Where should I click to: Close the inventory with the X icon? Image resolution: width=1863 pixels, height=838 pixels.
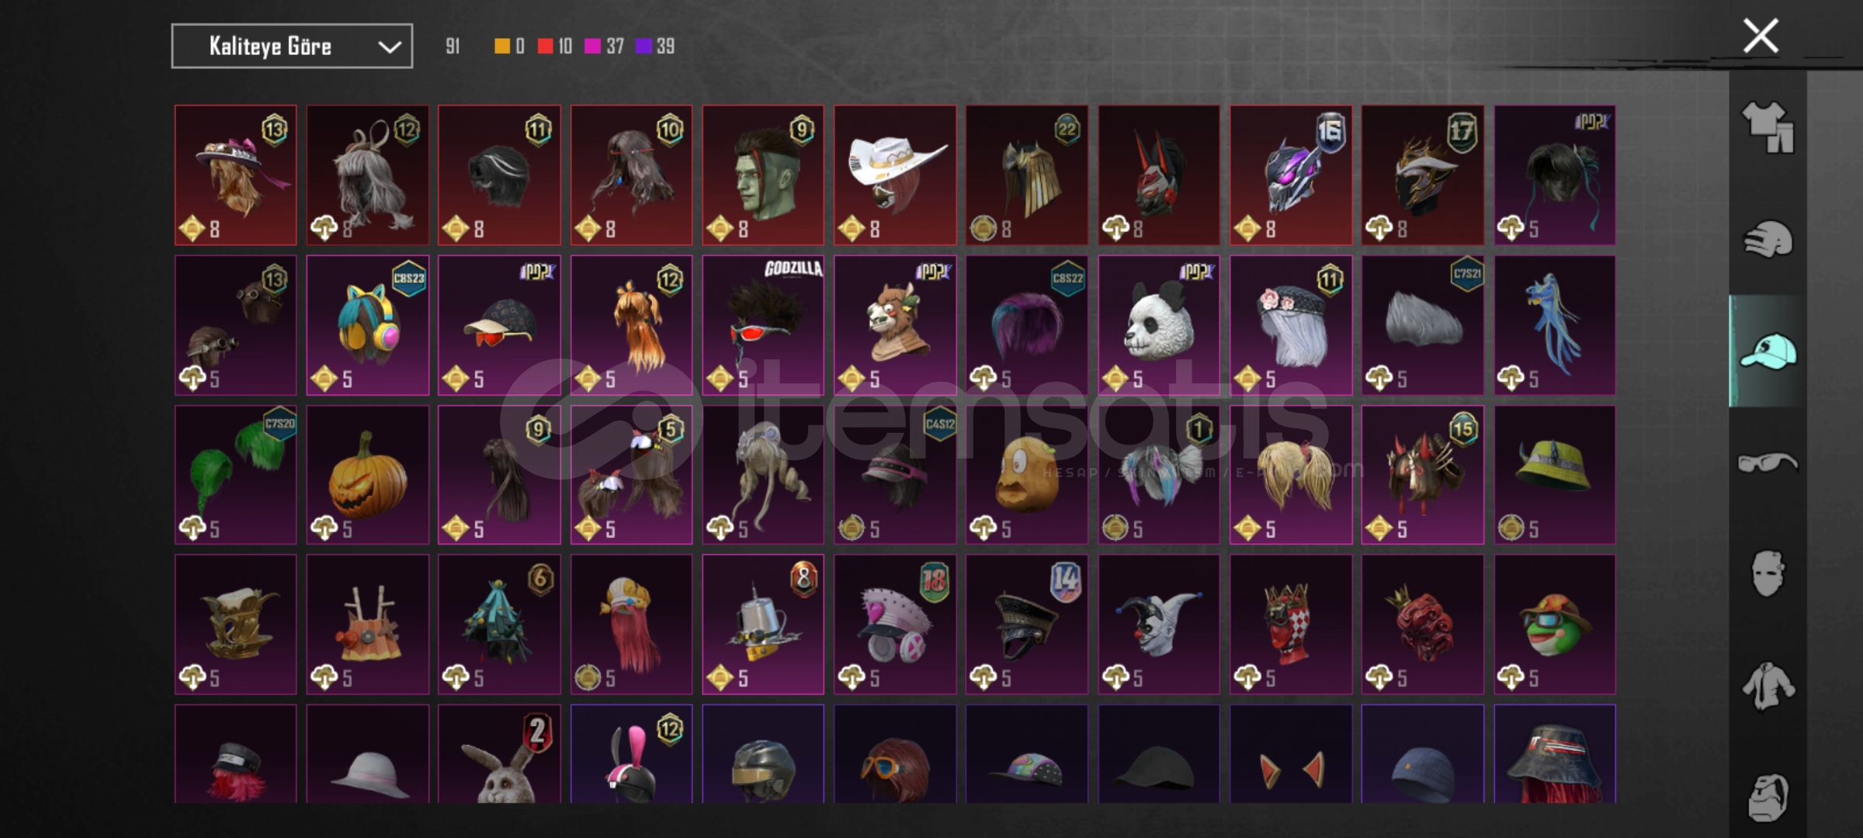1760,36
